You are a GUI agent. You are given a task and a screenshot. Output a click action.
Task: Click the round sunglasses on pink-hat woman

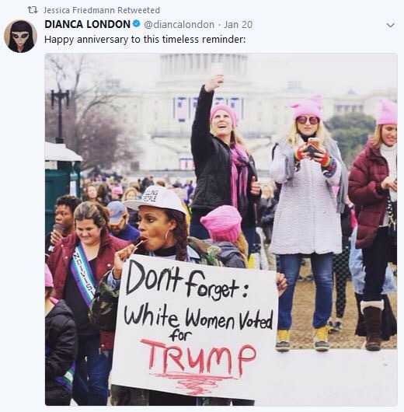[x=308, y=120]
